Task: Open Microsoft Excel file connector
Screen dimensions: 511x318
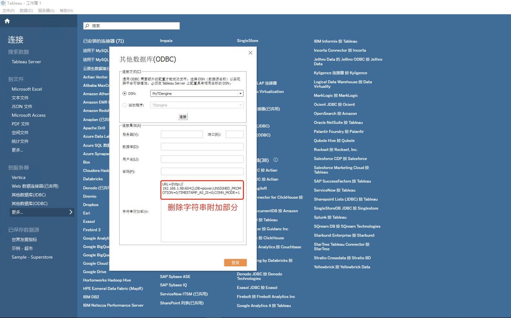Action: pyautogui.click(x=27, y=89)
